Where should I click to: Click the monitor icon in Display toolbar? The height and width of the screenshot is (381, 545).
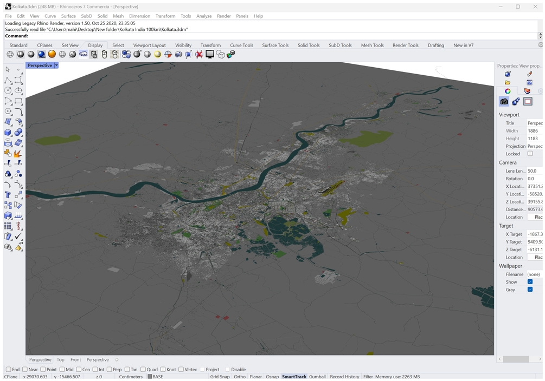pyautogui.click(x=210, y=54)
